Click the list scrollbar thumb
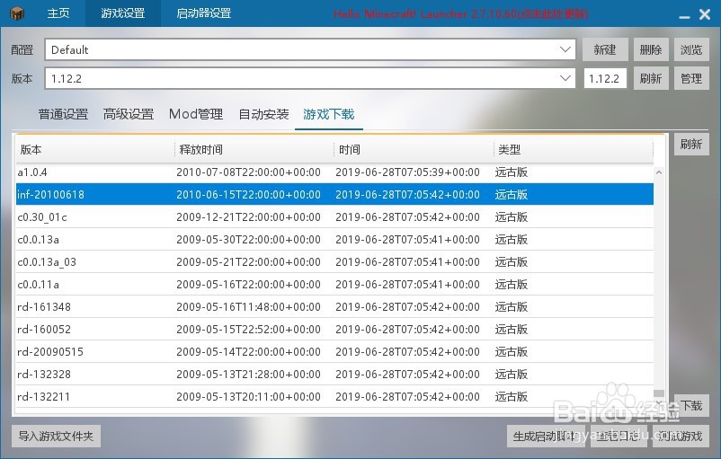Viewport: 721px width, 459px height. pos(659,393)
